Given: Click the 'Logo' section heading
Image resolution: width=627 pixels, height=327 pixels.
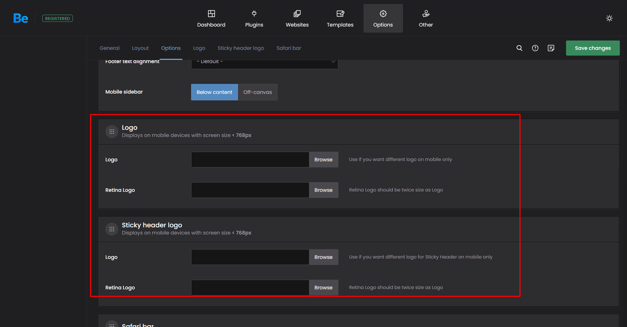Looking at the screenshot, I should (129, 128).
